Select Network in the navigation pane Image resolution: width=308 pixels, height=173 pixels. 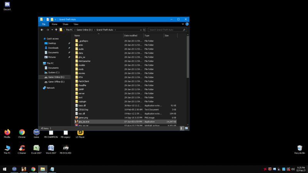(x=50, y=88)
